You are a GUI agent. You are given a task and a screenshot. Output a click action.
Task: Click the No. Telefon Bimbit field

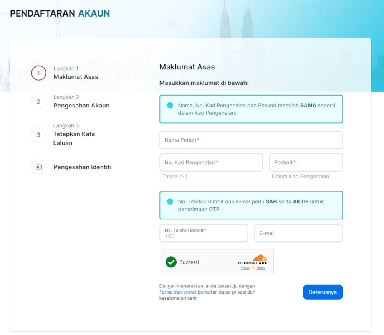click(x=204, y=233)
